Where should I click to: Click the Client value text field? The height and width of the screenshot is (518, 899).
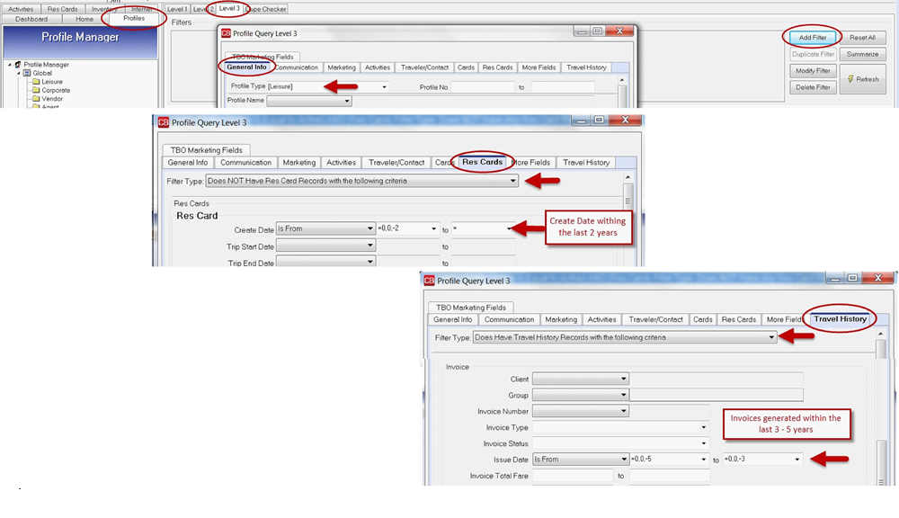pos(717,380)
